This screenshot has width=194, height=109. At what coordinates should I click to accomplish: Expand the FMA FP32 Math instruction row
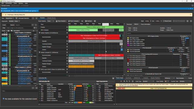coord(39,86)
